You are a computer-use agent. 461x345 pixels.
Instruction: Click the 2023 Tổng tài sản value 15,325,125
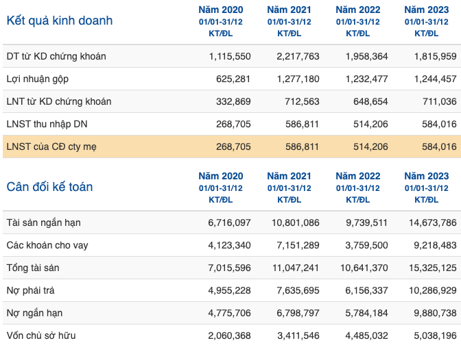[x=432, y=268]
